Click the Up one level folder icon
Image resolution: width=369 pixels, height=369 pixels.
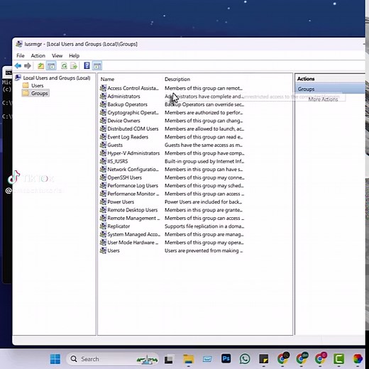pos(41,66)
